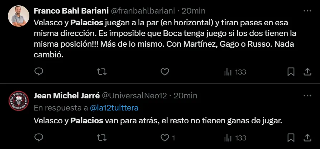View analytics on Jean Michel's reply

tap(235, 138)
